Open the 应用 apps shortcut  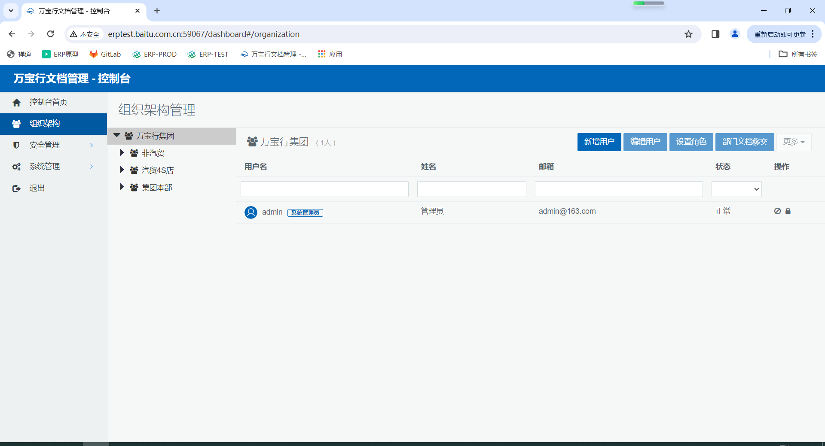330,54
